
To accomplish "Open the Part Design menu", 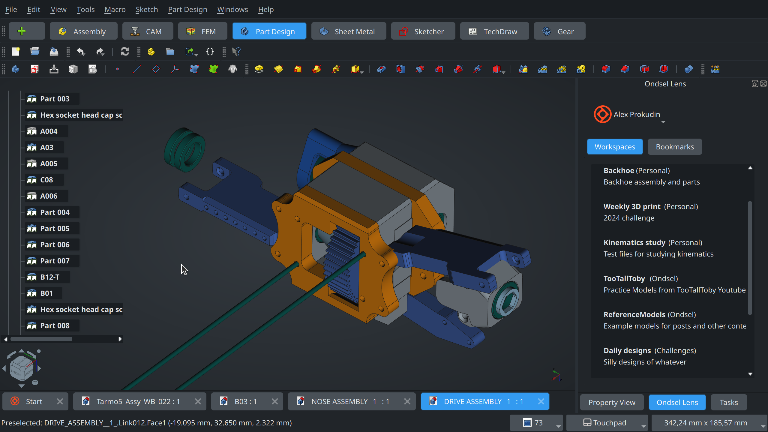I will pos(187,10).
